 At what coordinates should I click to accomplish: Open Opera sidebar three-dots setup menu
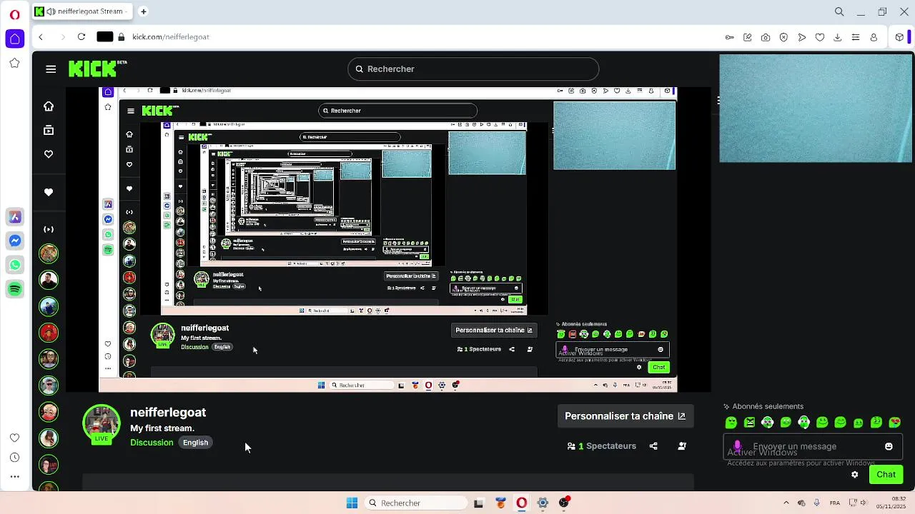[14, 477]
